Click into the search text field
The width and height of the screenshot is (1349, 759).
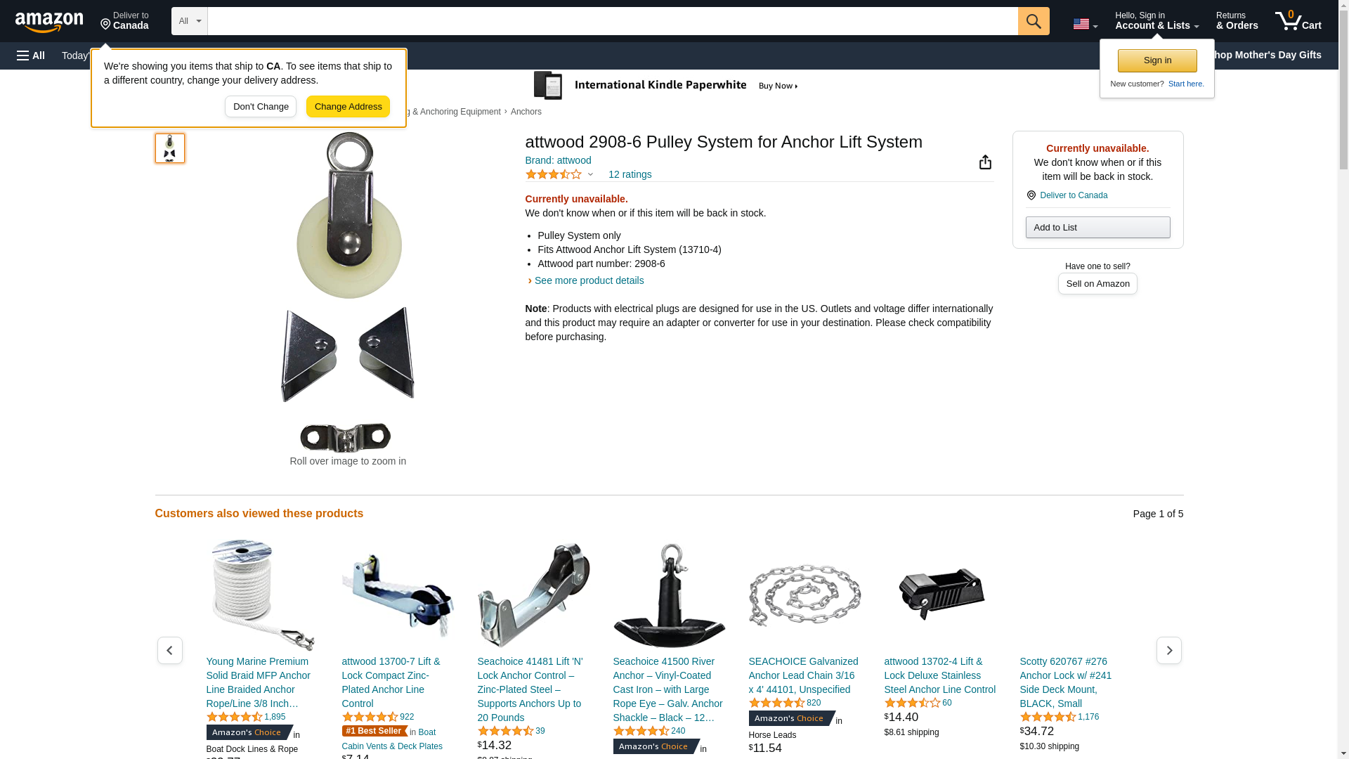[613, 21]
